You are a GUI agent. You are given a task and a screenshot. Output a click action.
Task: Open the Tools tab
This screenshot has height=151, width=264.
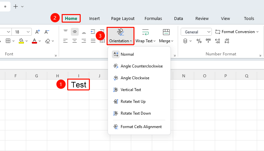(249, 18)
